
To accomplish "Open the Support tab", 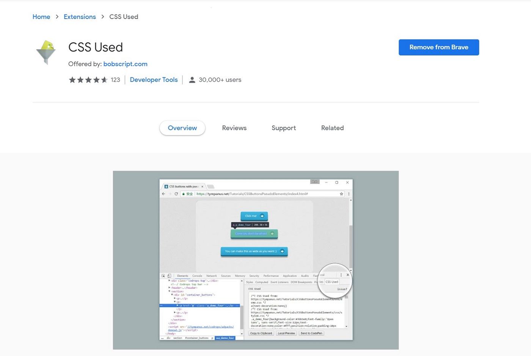I will click(x=284, y=128).
